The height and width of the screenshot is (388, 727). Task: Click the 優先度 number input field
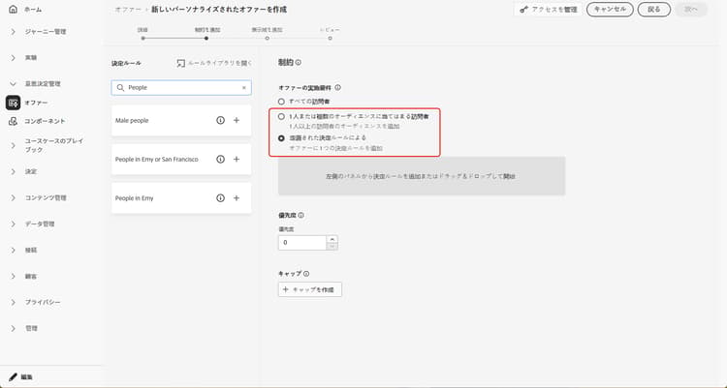pos(302,243)
